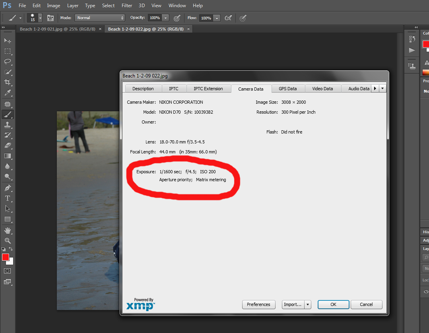The height and width of the screenshot is (333, 429).
Task: Open the Actions panel play icon
Action: [412, 50]
